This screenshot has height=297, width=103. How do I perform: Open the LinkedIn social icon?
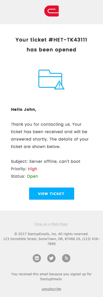pyautogui.click(x=37, y=258)
